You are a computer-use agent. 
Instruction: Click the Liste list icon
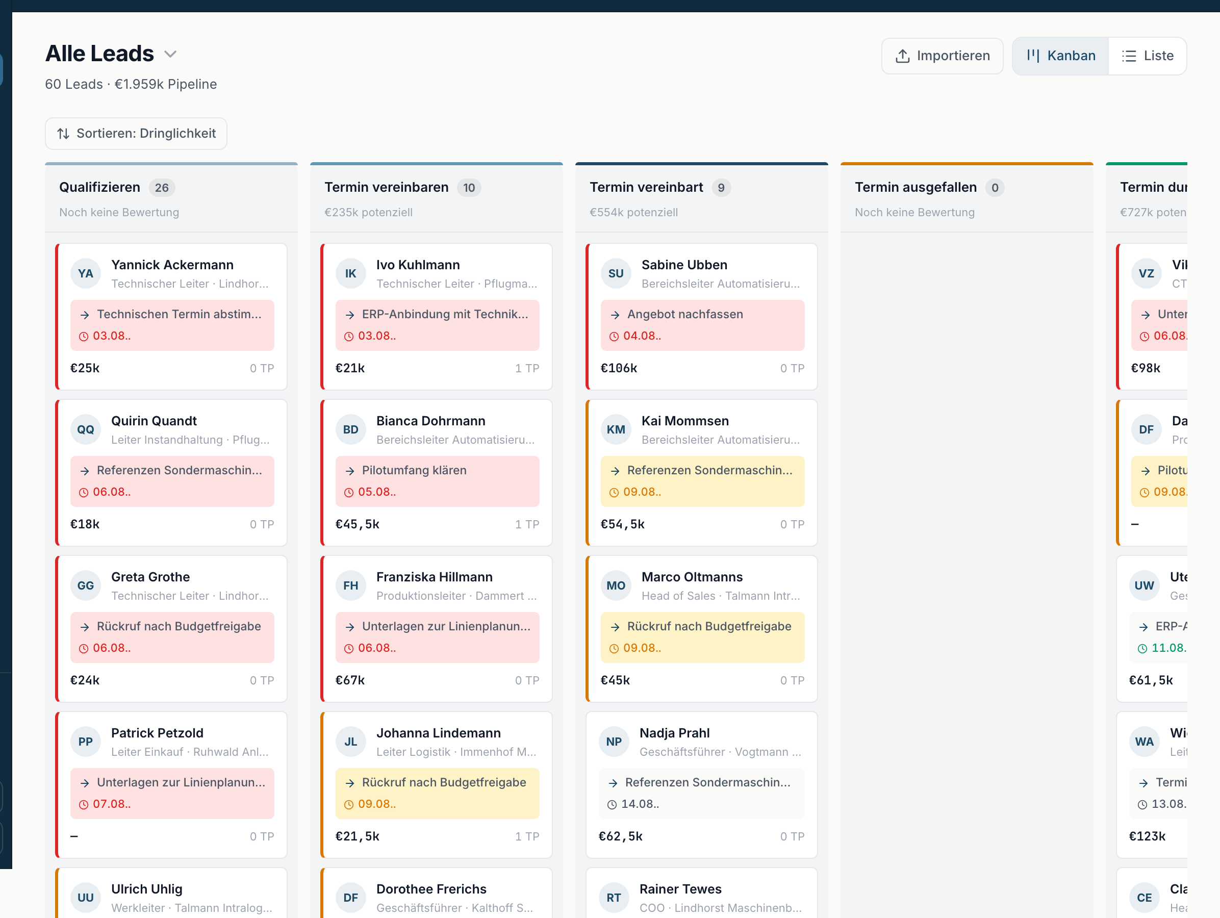(x=1129, y=56)
